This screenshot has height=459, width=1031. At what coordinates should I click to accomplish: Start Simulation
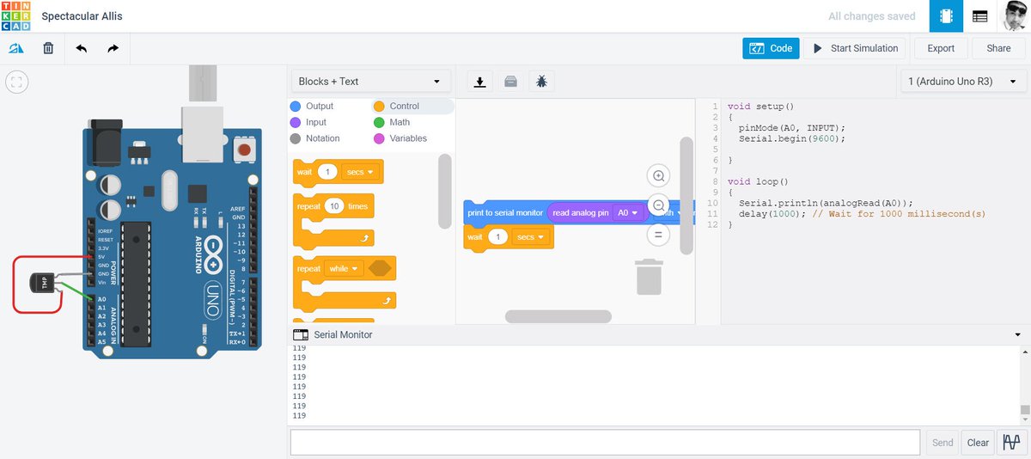click(855, 48)
